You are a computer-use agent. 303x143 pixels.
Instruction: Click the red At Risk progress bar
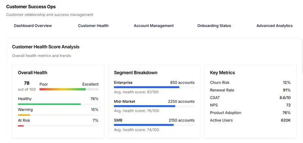[x=58, y=126]
